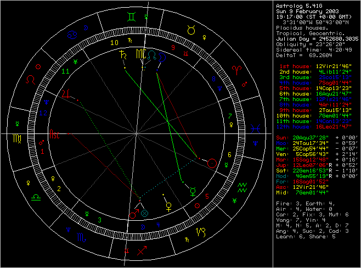Click the 'Tropical, Geocentric.' line

pyautogui.click(x=311, y=33)
